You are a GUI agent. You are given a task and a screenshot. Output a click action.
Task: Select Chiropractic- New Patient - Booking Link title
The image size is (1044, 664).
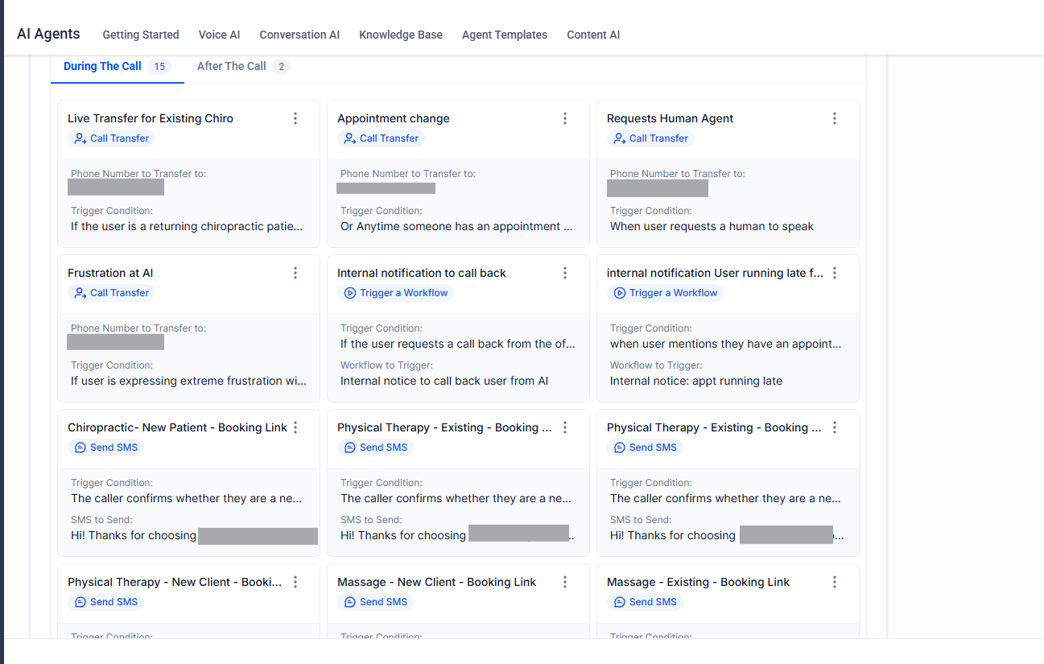point(177,427)
